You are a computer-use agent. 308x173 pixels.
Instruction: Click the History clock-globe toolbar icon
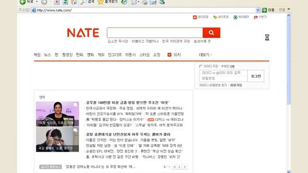[x=124, y=2]
